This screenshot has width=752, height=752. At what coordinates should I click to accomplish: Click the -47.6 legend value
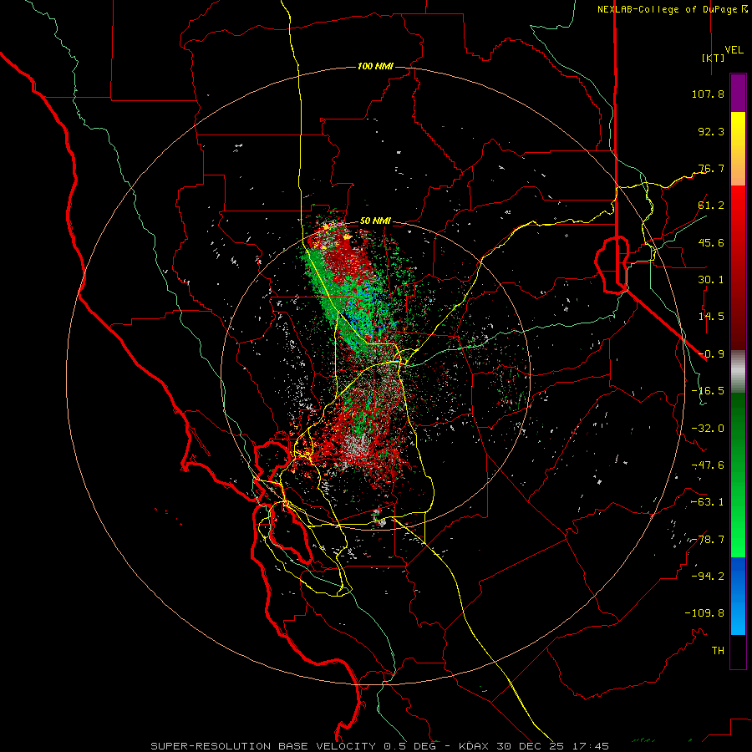[x=708, y=465]
